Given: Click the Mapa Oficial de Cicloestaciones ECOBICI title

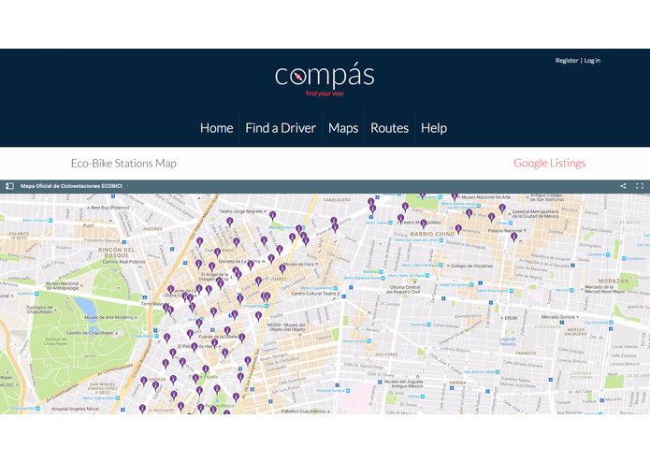Looking at the screenshot, I should (x=71, y=186).
